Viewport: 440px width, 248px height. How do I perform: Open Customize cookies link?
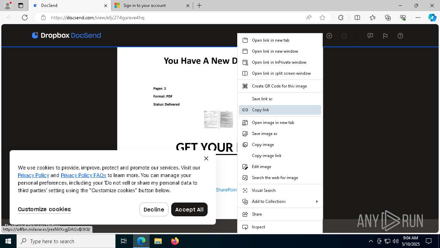tap(44, 209)
